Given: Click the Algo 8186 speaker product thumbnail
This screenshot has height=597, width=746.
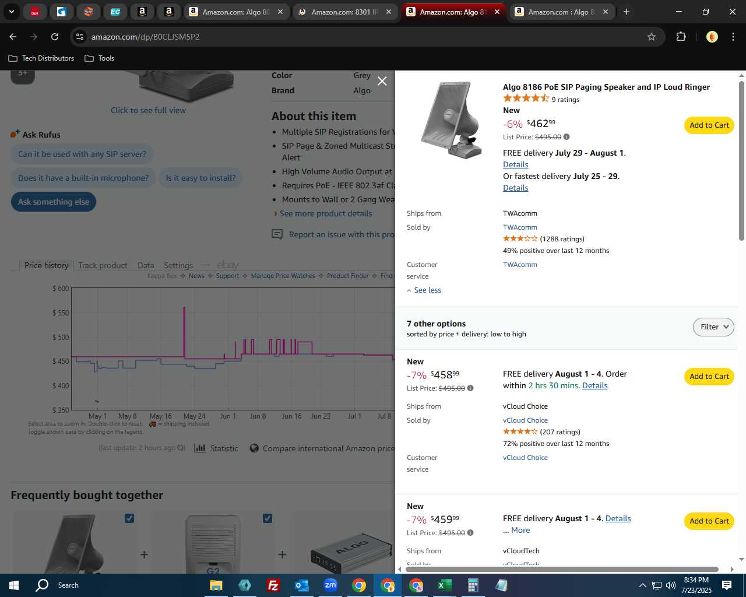Looking at the screenshot, I should click(x=451, y=120).
